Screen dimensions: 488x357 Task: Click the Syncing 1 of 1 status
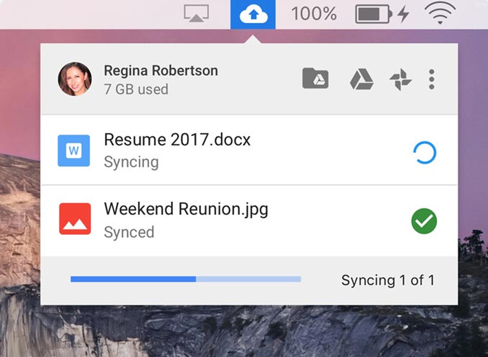pyautogui.click(x=387, y=280)
